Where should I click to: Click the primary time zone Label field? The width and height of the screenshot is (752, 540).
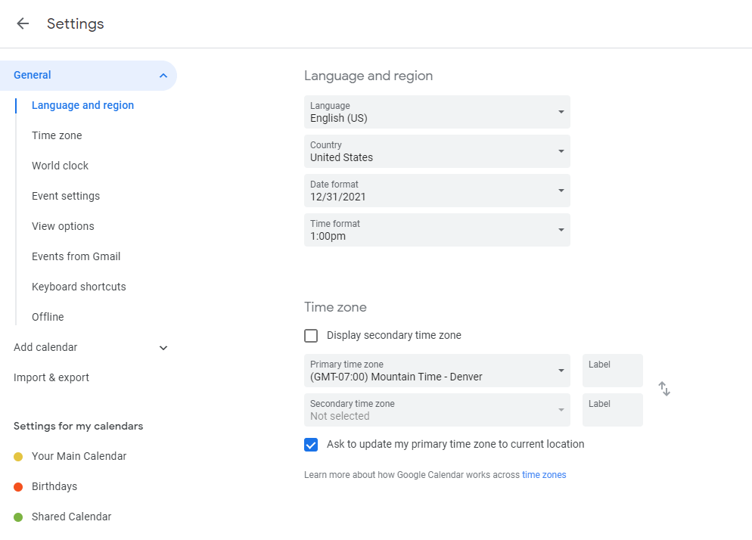point(612,371)
